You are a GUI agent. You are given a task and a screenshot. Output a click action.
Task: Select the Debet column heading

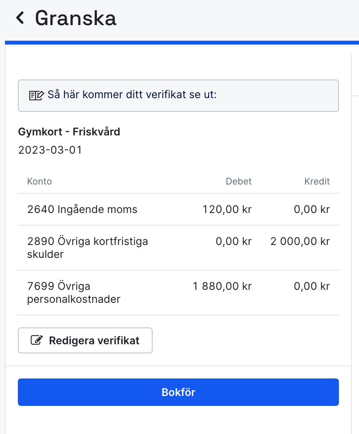tap(238, 181)
